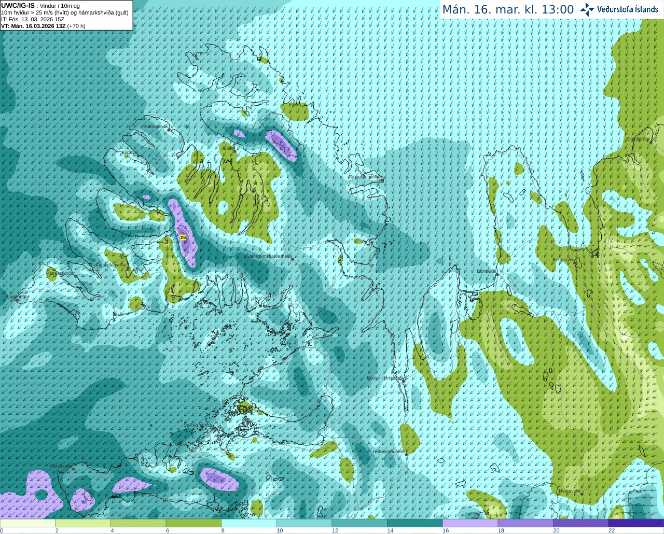The width and height of the screenshot is (664, 534).
Task: Click the Reykir í Hrútafirði station label
Action: (x=385, y=378)
